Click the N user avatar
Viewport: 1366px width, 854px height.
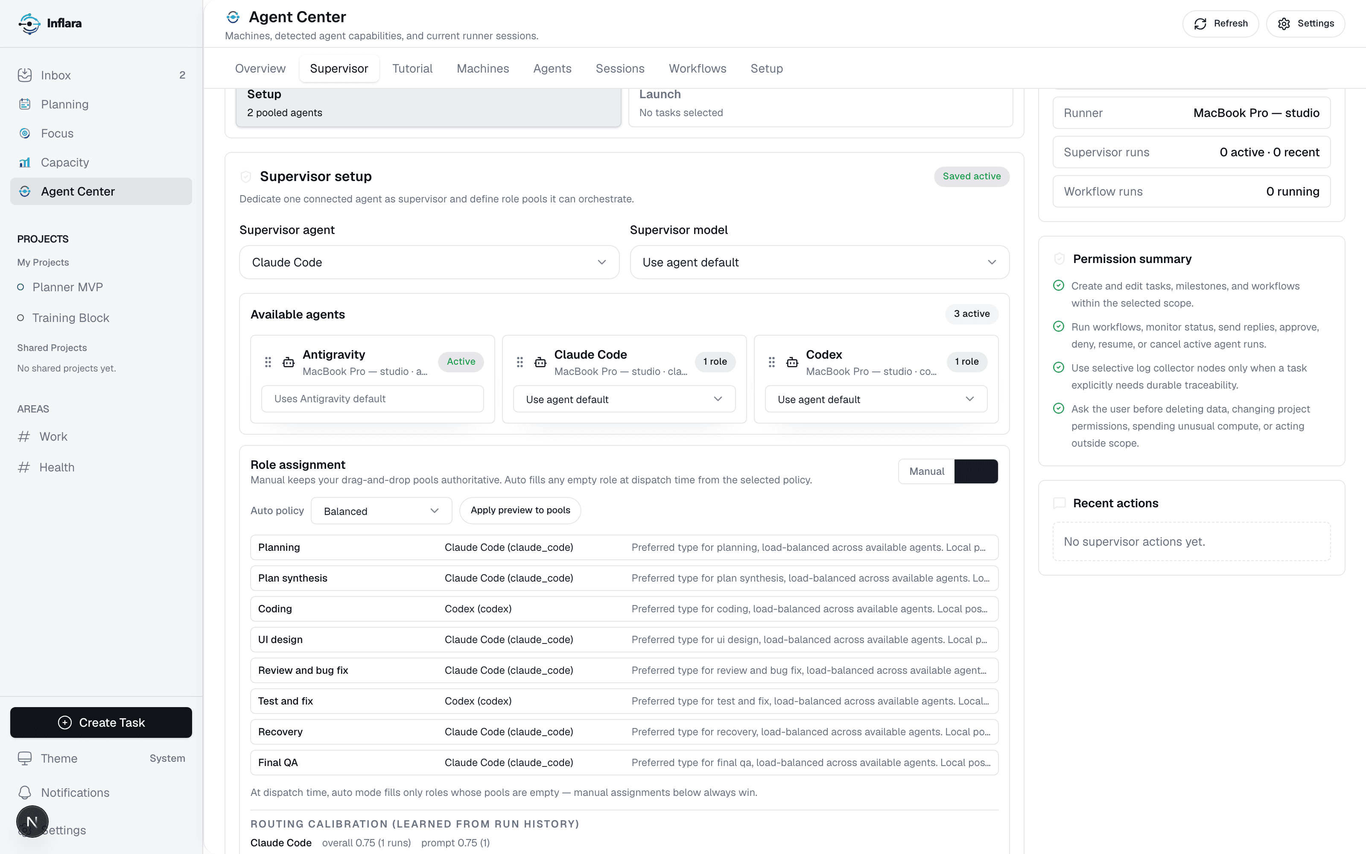tap(32, 822)
